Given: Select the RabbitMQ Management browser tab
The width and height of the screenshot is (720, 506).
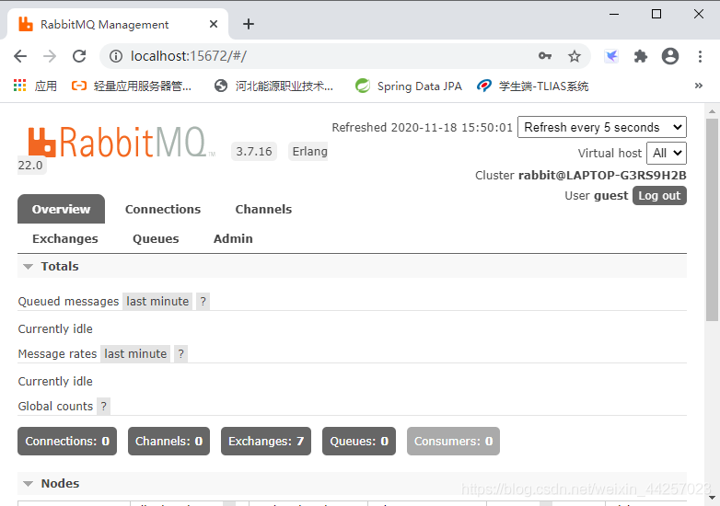Looking at the screenshot, I should [117, 24].
